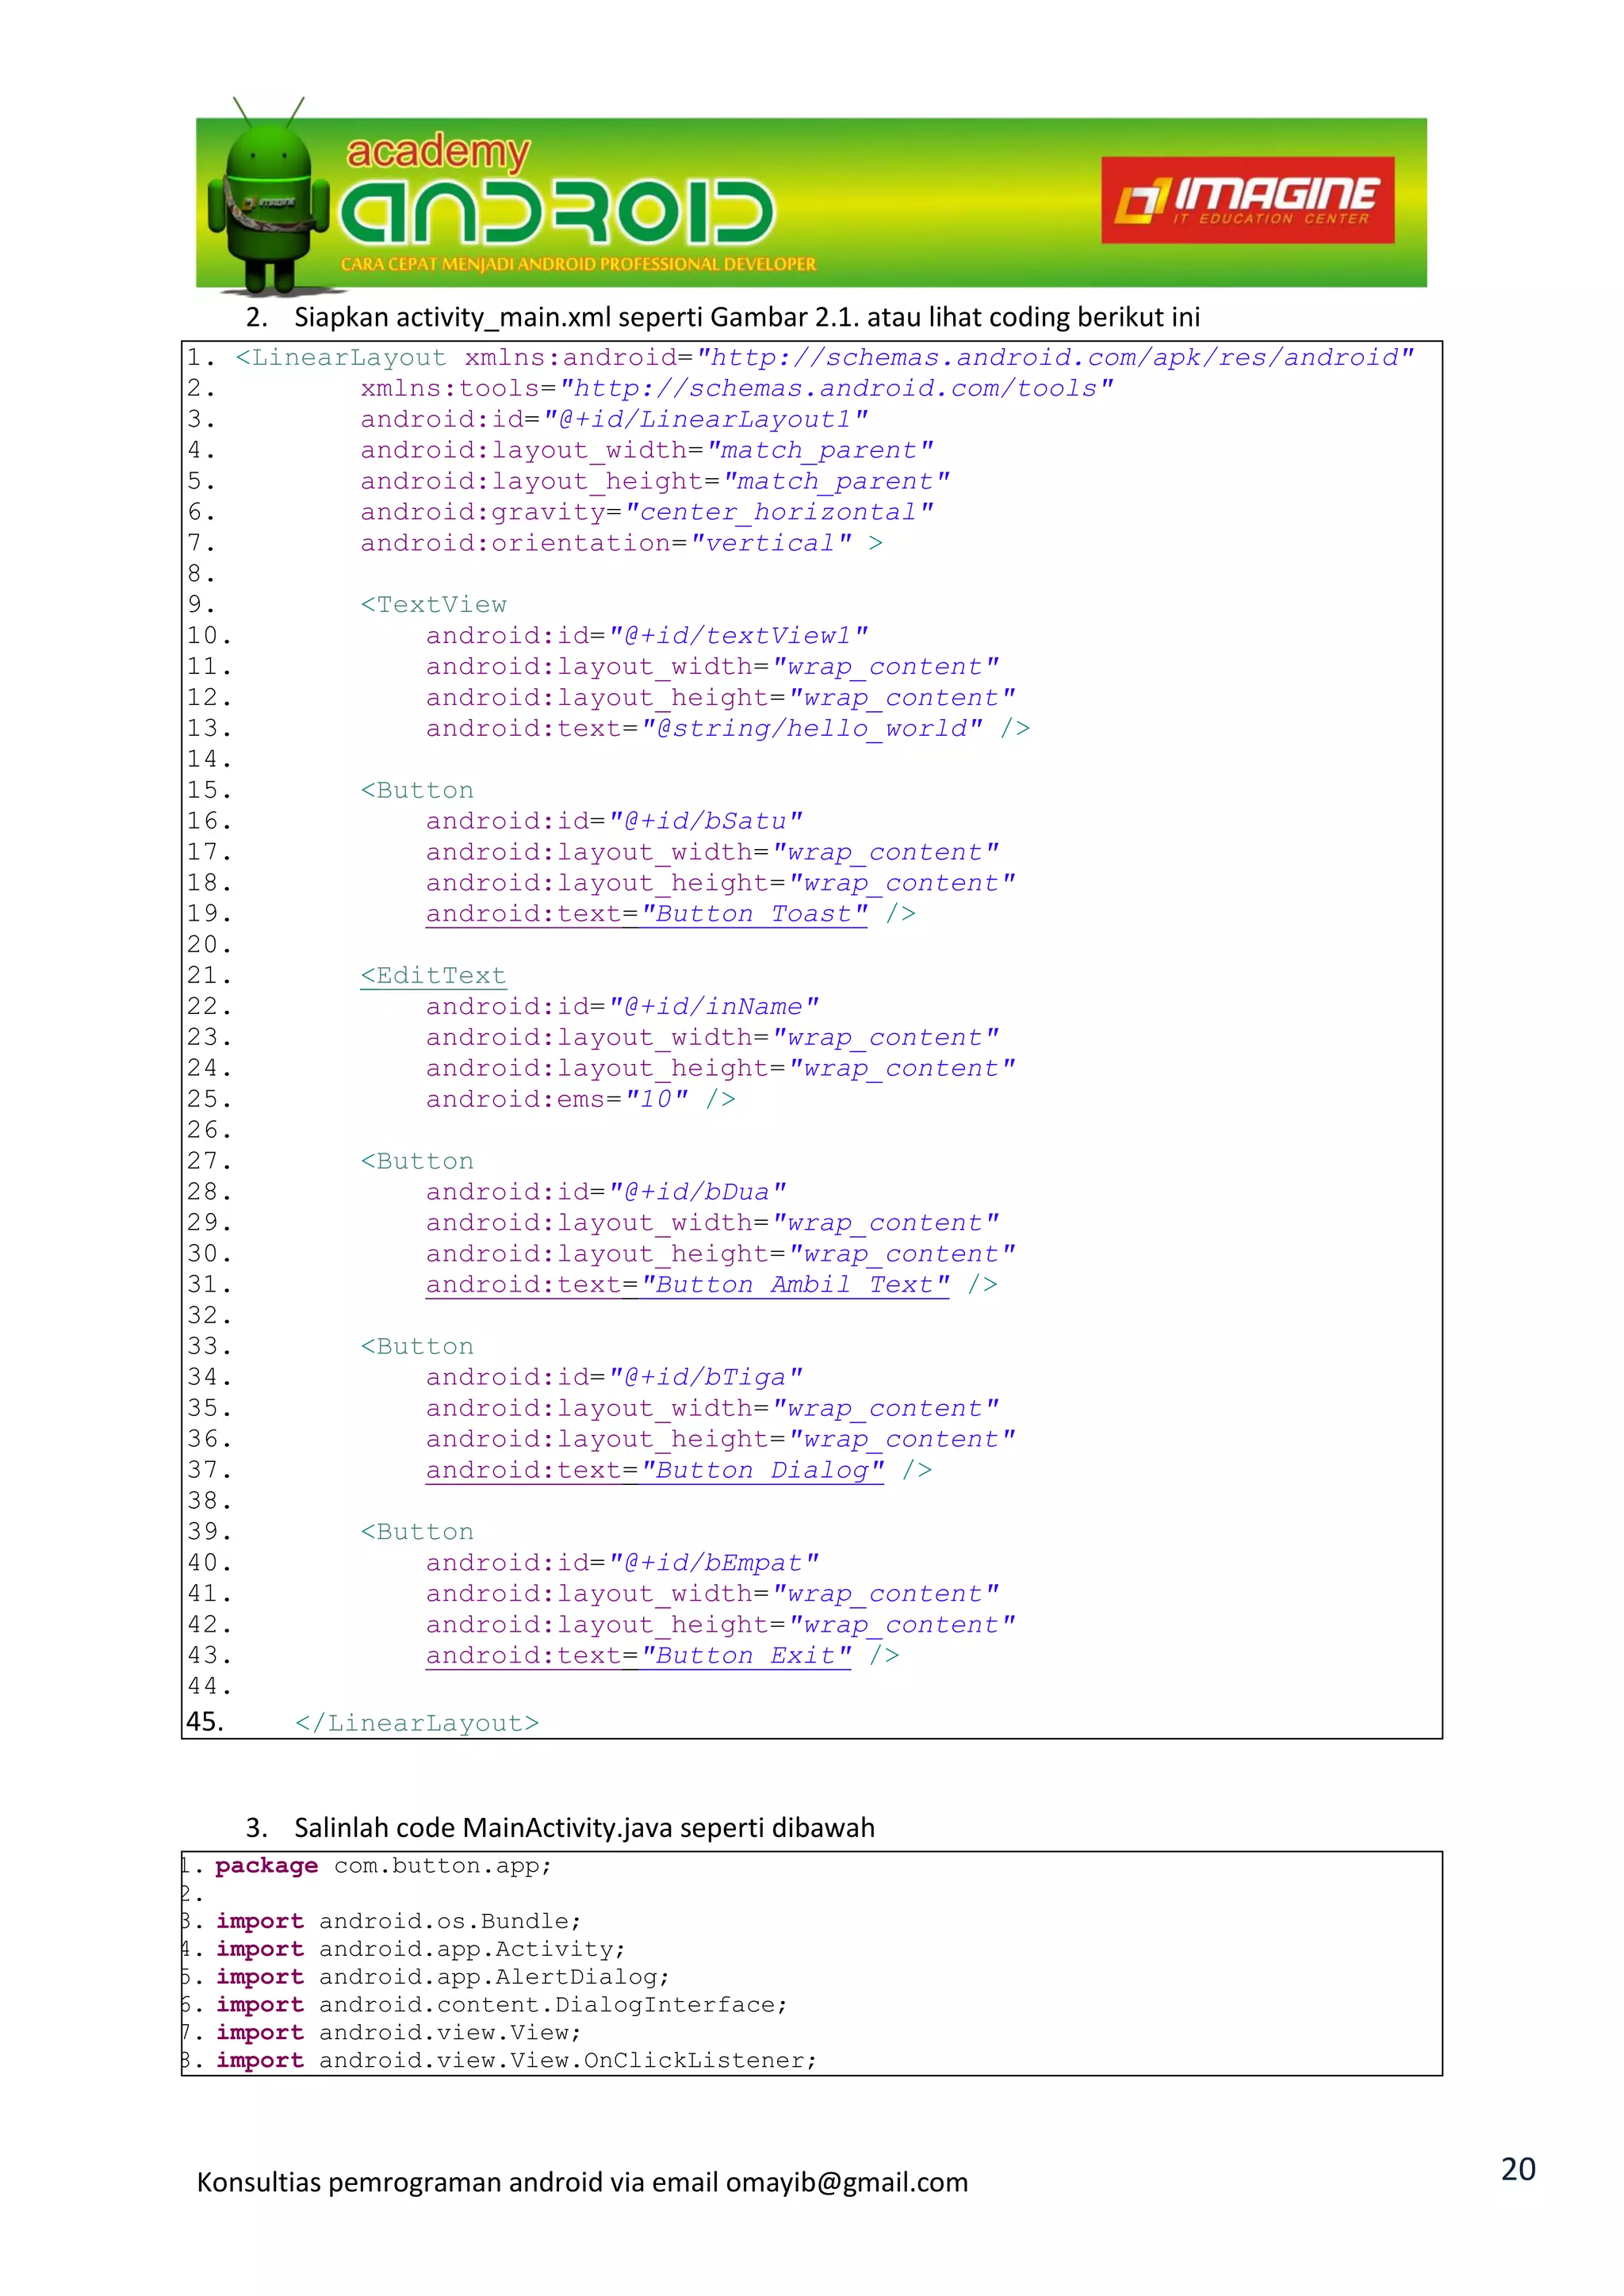
Task: Click the Imagine IT Education Center logo
Action: [1247, 200]
